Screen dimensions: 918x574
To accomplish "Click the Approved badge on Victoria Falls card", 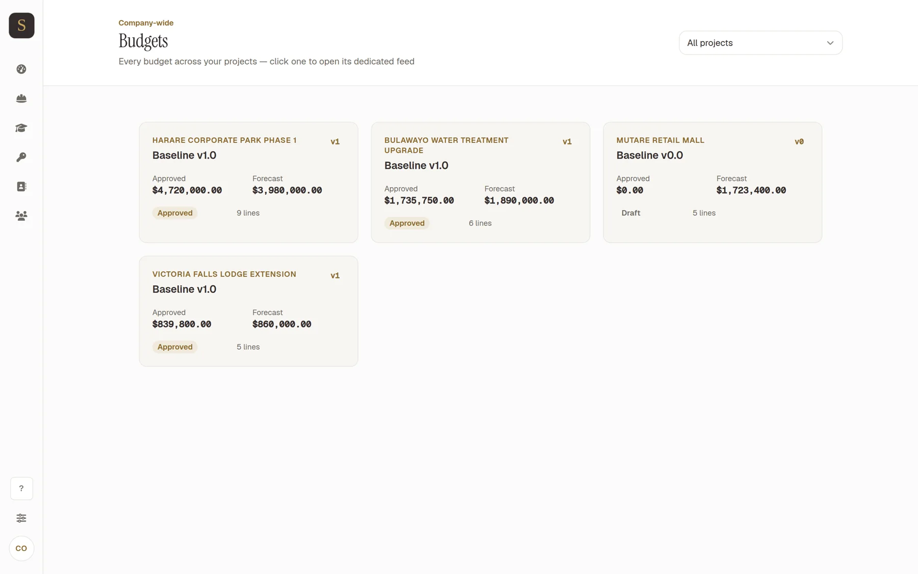I will [175, 347].
